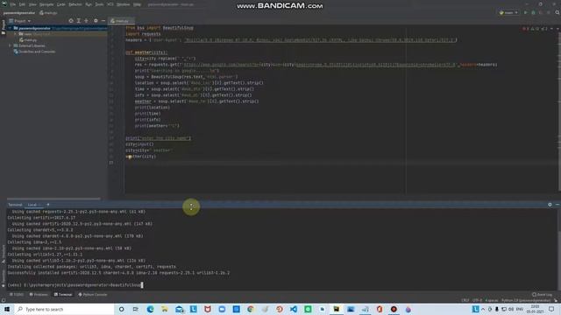Click the collapse all icon in Project panel
Screen dimensions: 561x315
tap(86, 21)
